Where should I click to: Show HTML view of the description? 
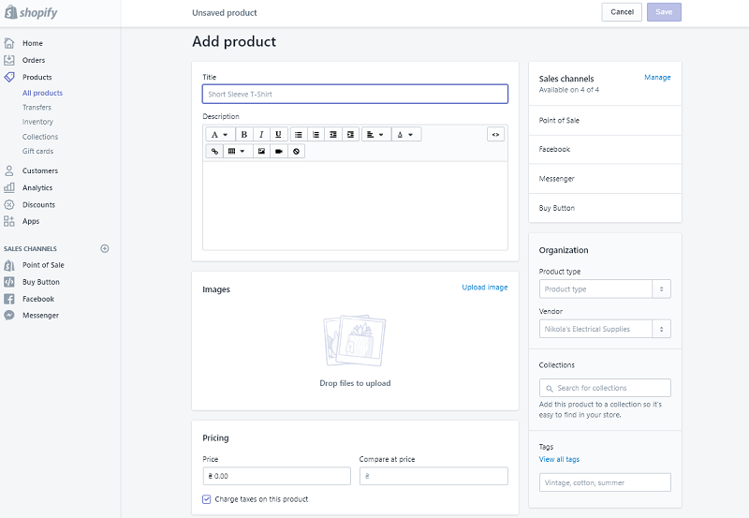496,135
